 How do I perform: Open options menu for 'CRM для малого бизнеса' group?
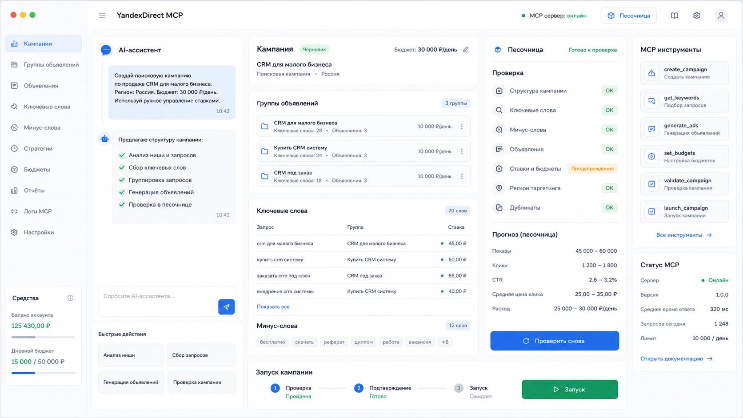tap(462, 127)
